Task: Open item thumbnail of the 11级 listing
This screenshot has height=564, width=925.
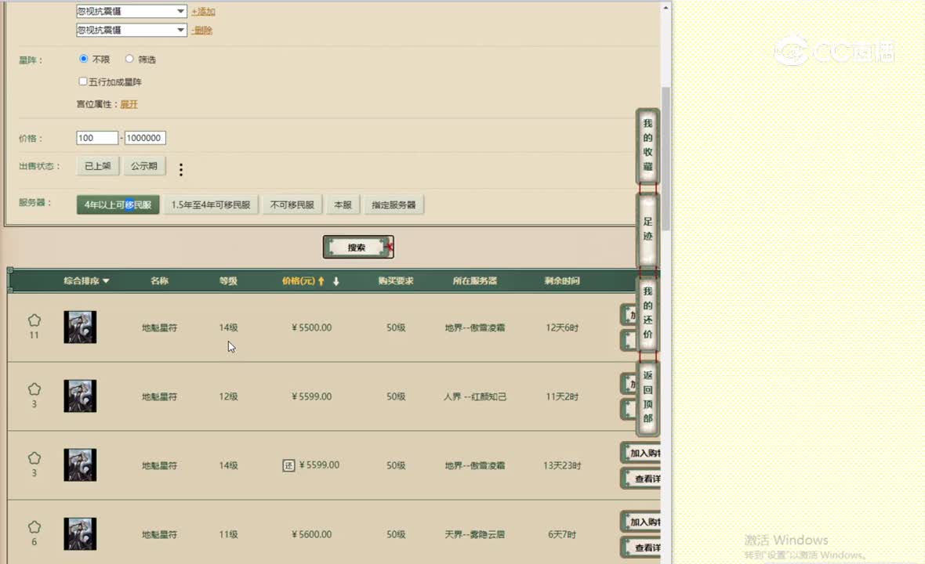Action: point(80,534)
